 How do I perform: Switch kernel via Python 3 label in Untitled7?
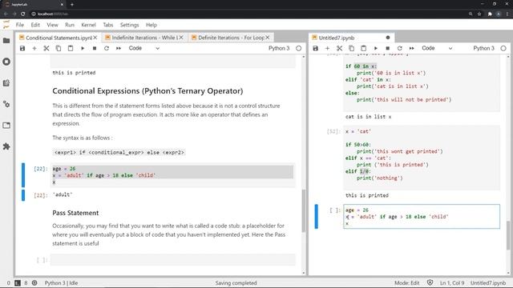pyautogui.click(x=483, y=48)
